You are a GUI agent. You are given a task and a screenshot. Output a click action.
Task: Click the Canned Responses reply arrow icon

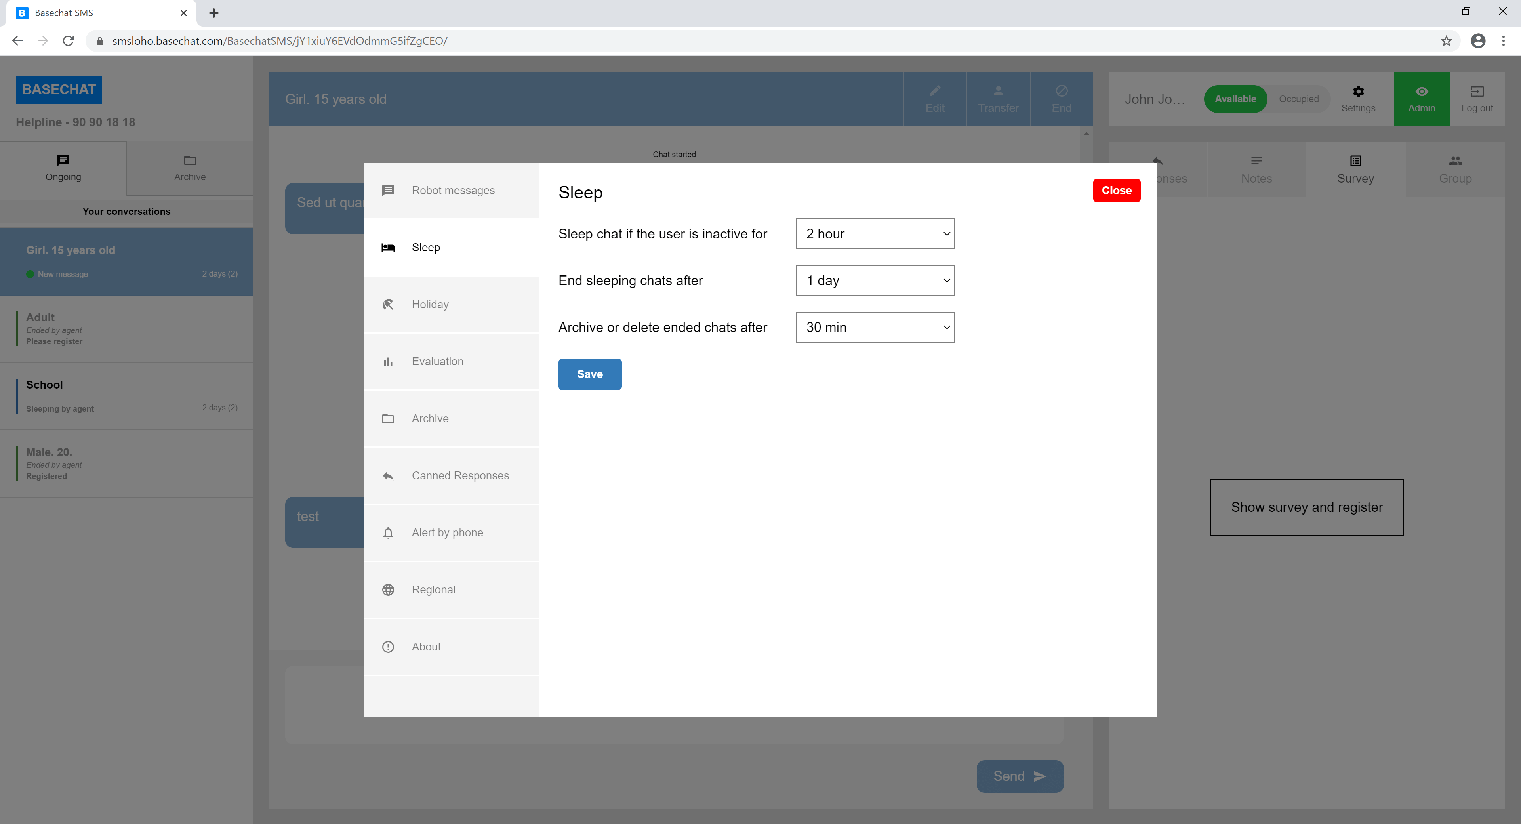point(388,475)
